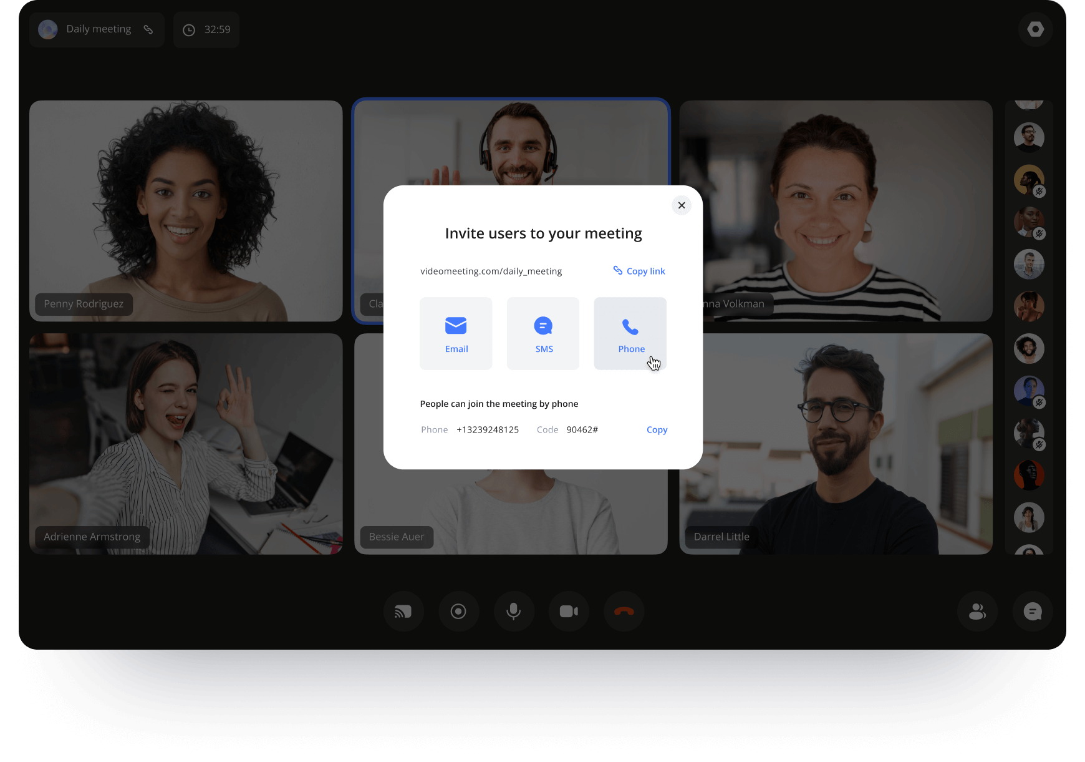Select the sidebar avatar with red background
The height and width of the screenshot is (762, 1085).
coord(1029,476)
